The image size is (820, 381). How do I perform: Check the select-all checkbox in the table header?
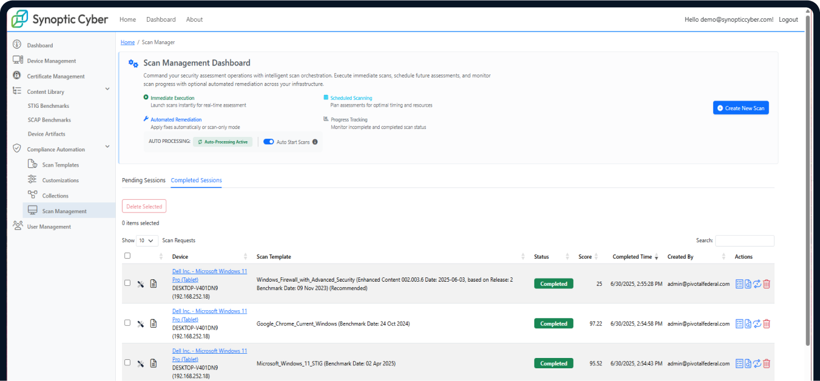pyautogui.click(x=127, y=256)
